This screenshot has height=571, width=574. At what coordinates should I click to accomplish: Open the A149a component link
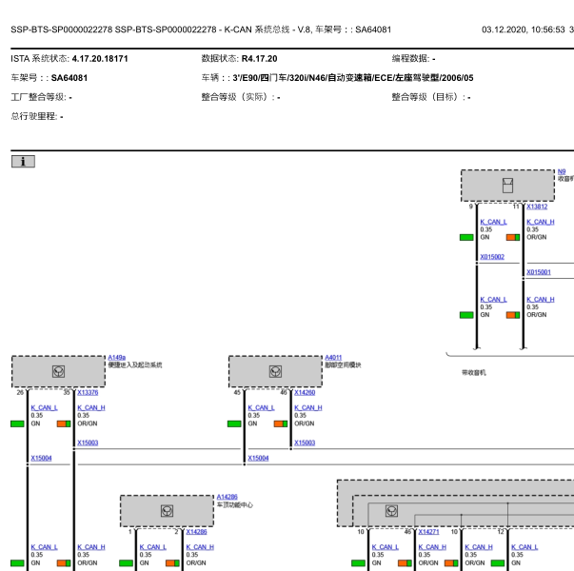tap(117, 357)
